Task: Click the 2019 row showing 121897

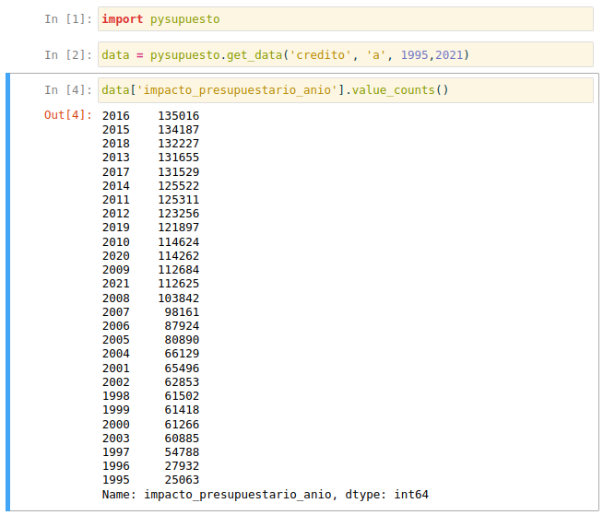Action: point(150,228)
